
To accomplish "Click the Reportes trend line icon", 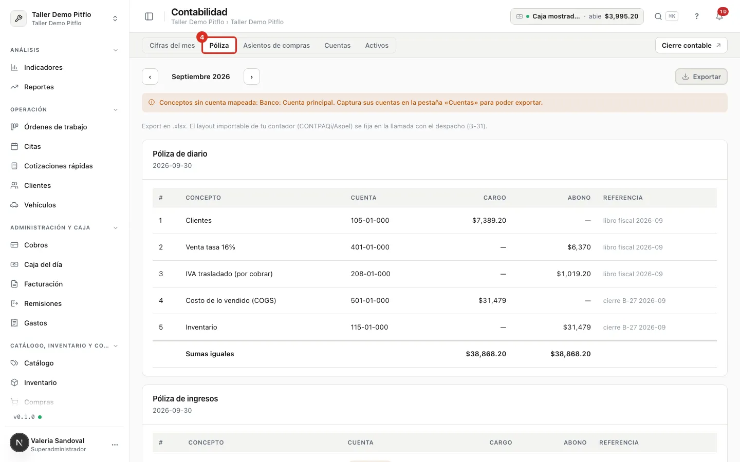I will pyautogui.click(x=14, y=87).
